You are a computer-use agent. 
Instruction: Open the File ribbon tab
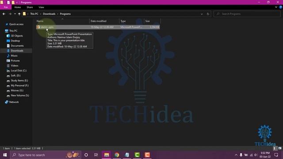pyautogui.click(x=6, y=7)
